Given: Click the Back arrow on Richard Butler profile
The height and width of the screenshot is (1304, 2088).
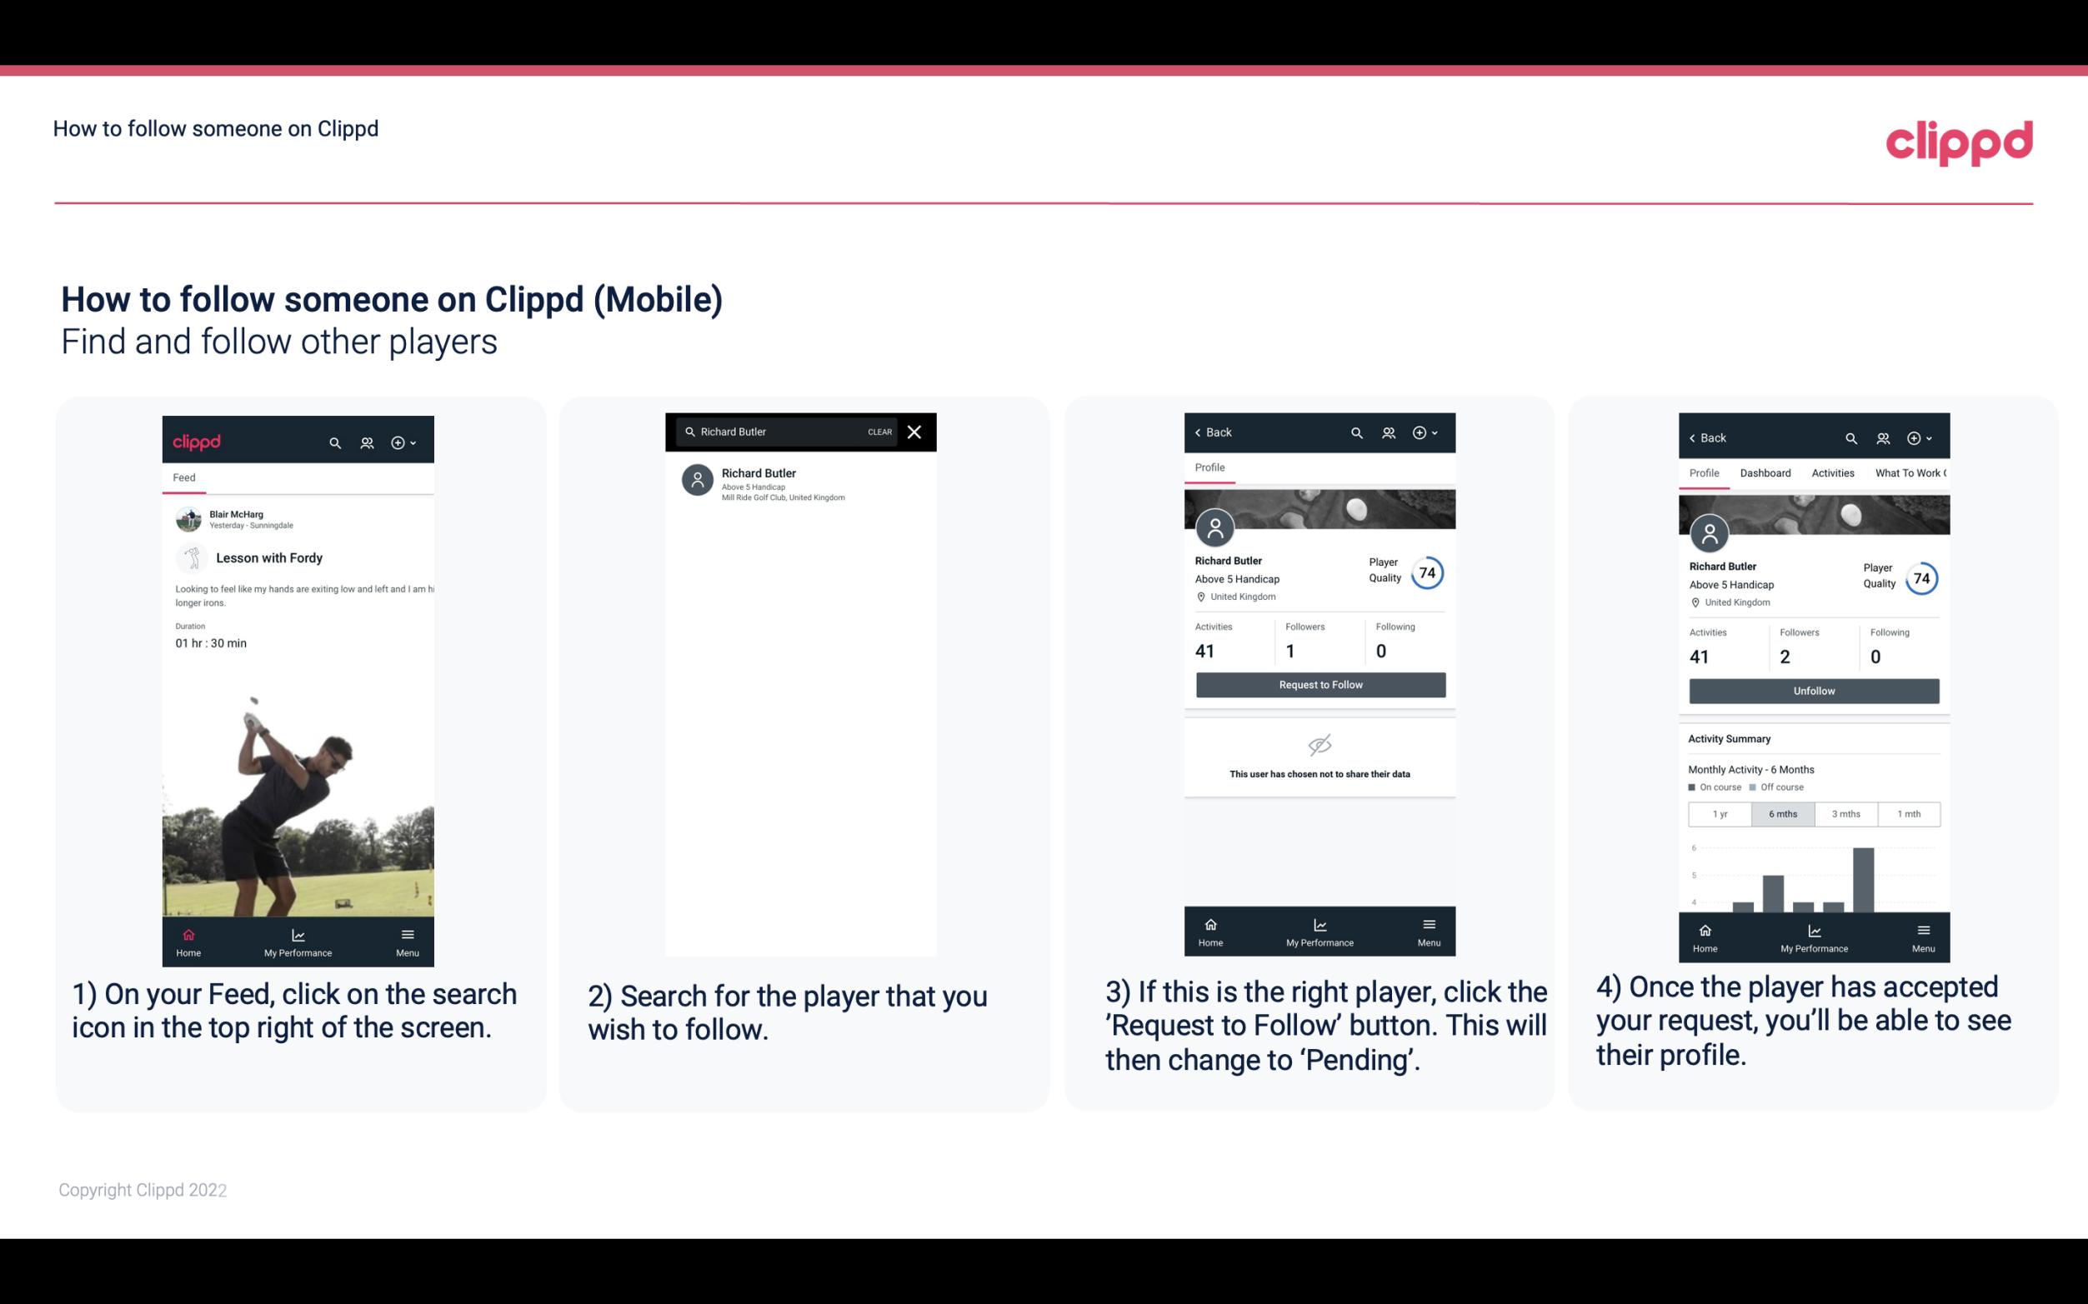Looking at the screenshot, I should point(1202,431).
